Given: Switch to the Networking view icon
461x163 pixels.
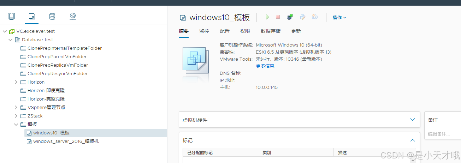Looking at the screenshot, I should click(73, 16).
